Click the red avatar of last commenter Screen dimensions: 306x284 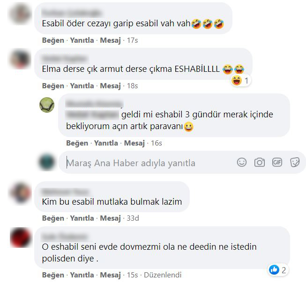21,238
